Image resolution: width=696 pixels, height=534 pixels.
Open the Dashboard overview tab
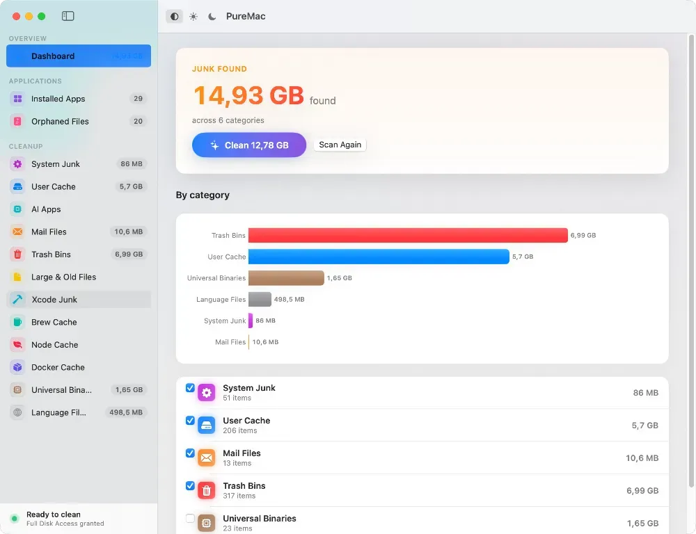79,56
